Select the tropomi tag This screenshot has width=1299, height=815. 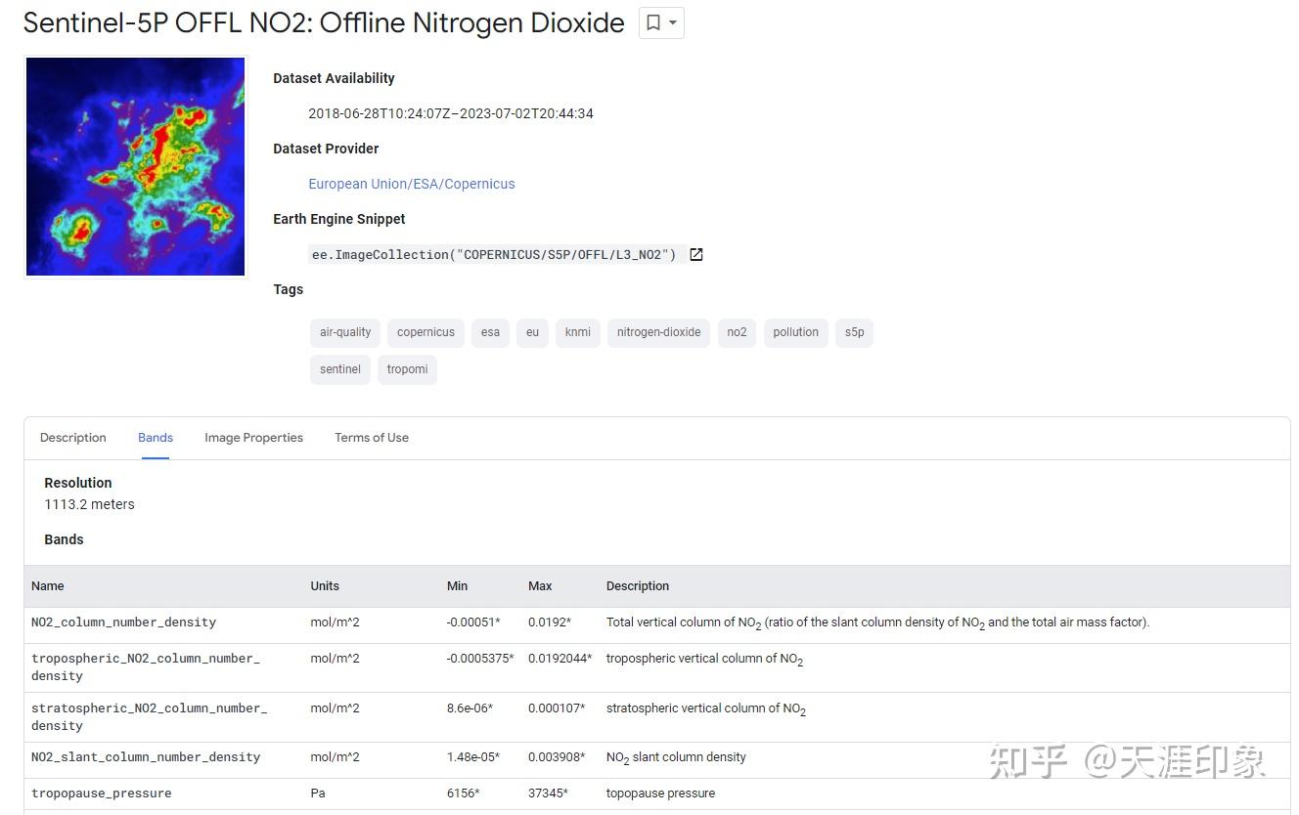click(x=407, y=369)
